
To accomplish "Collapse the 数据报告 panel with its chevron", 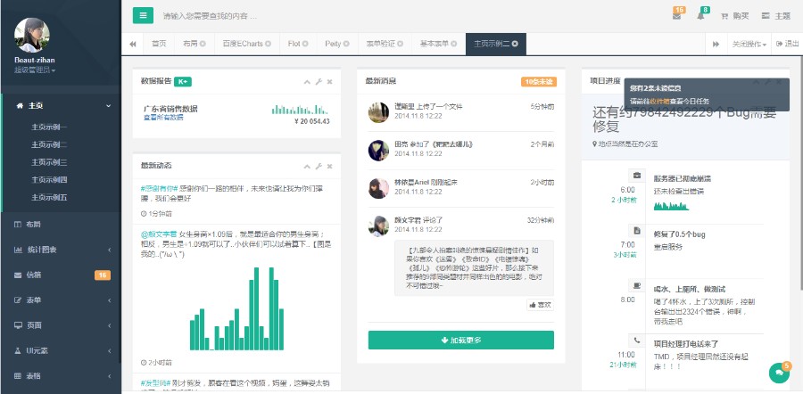I will [x=307, y=82].
